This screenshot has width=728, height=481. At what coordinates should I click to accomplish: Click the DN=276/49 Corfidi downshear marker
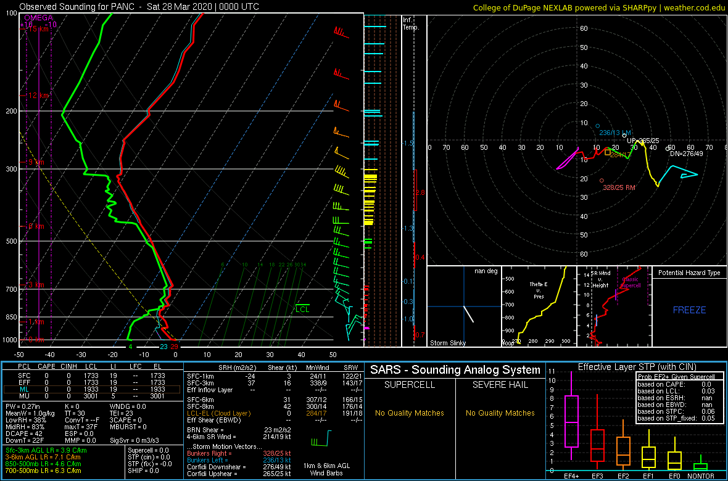(668, 149)
